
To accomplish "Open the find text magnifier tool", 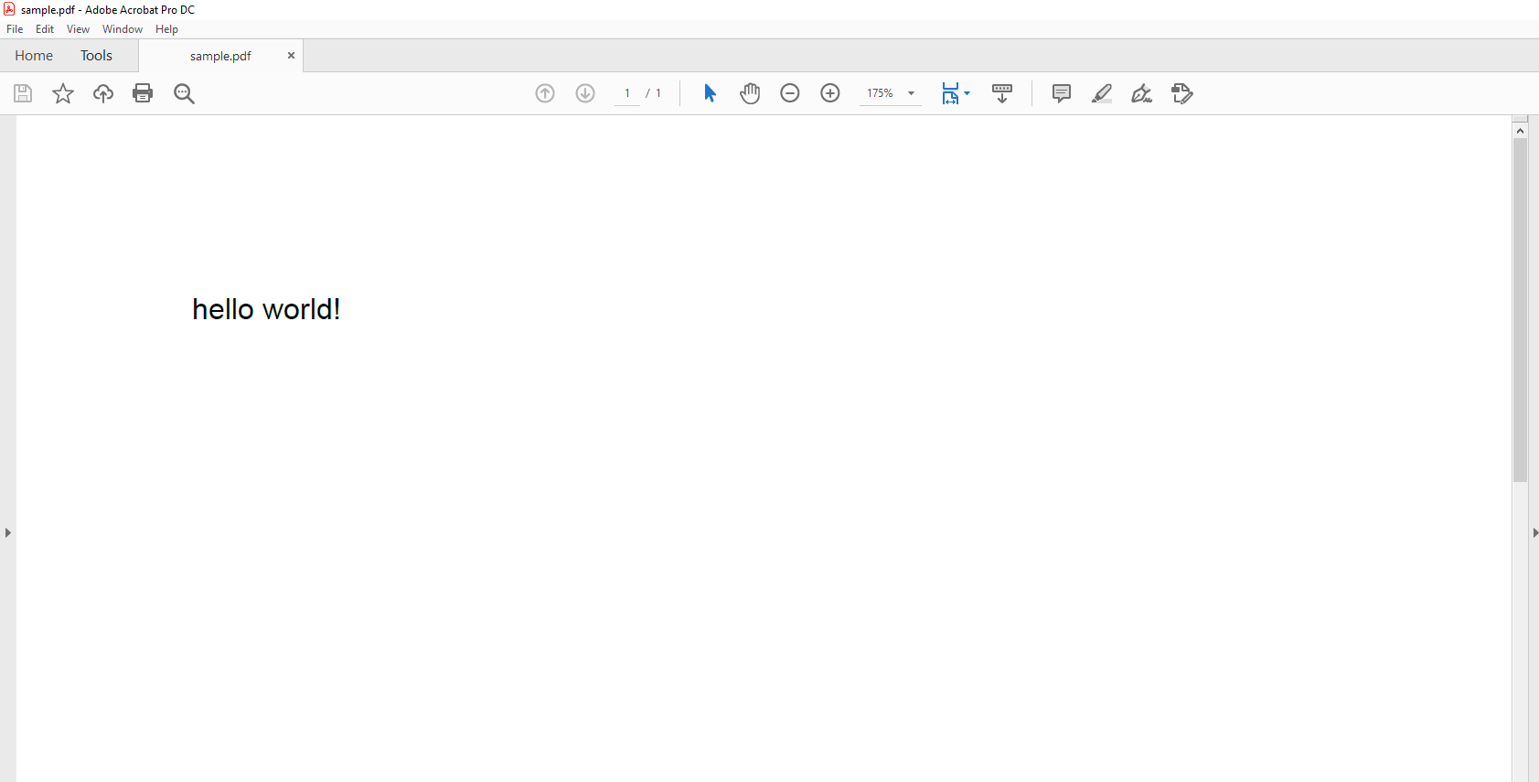I will pos(184,93).
